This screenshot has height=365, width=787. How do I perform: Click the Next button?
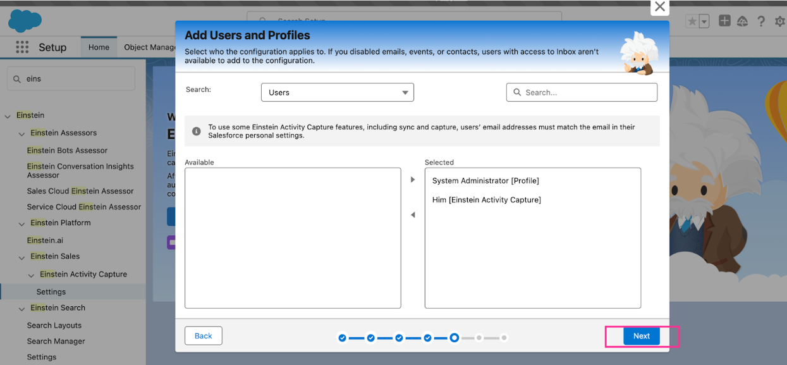(642, 336)
